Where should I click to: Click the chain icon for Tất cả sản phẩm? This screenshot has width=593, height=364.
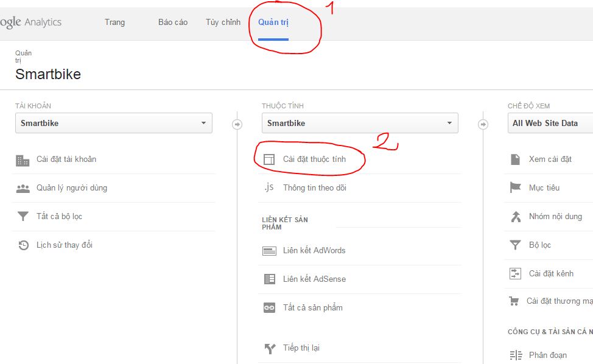click(x=269, y=307)
